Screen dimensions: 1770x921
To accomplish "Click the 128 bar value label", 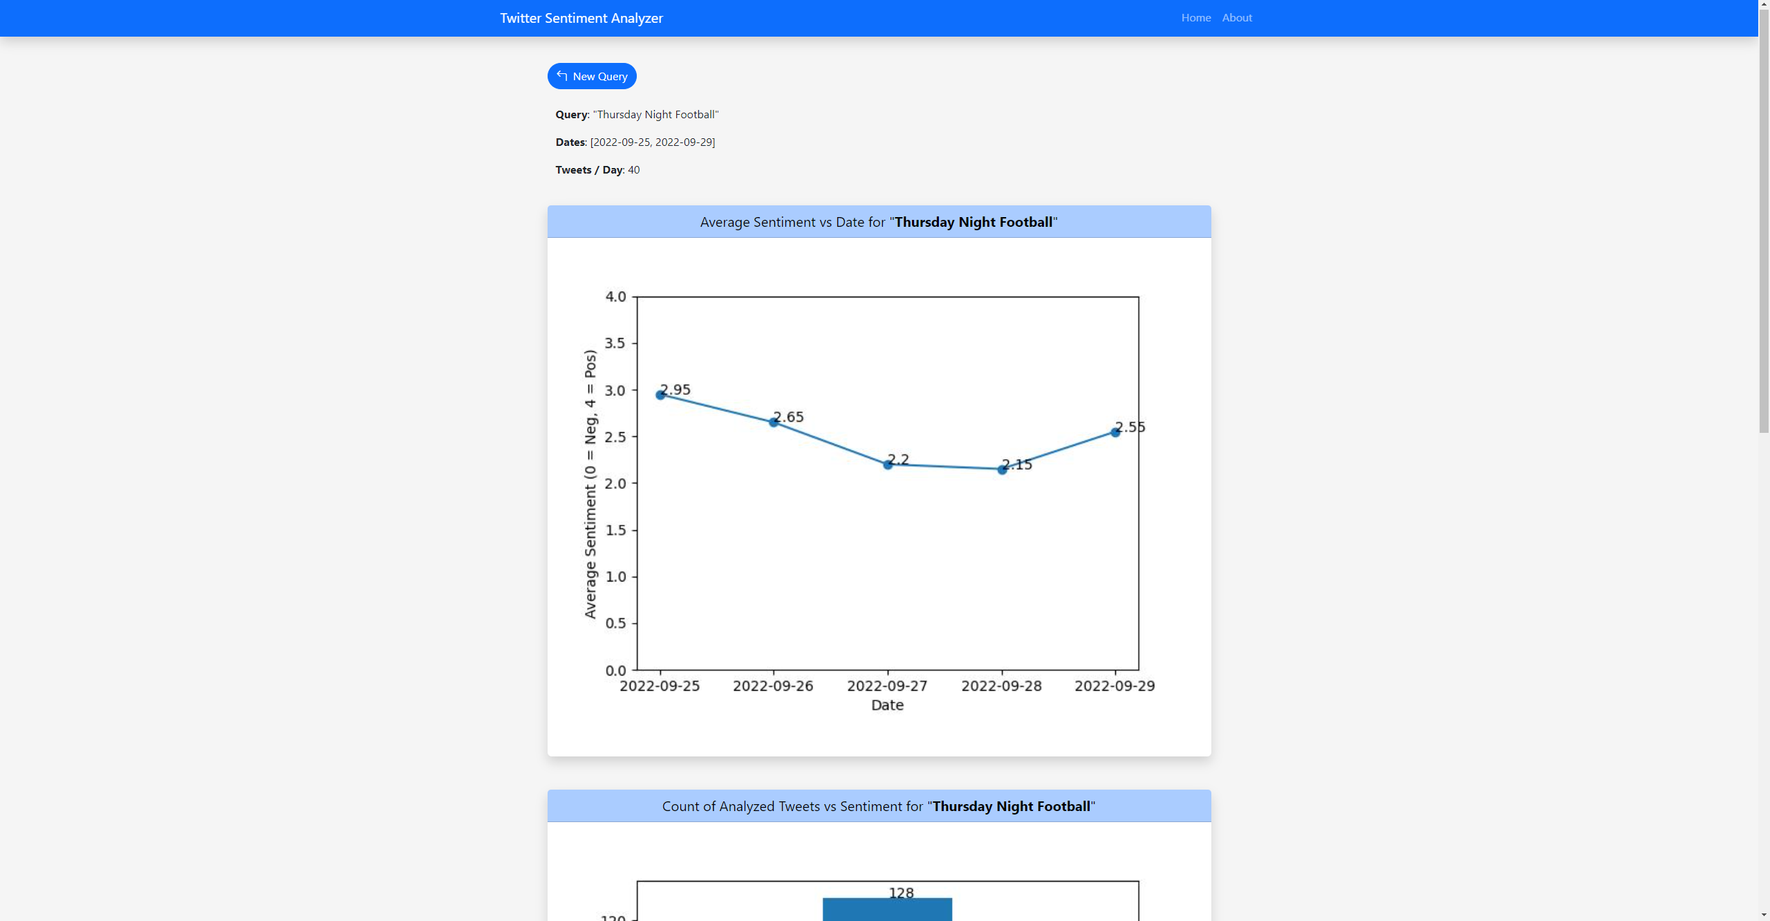I will 901,893.
